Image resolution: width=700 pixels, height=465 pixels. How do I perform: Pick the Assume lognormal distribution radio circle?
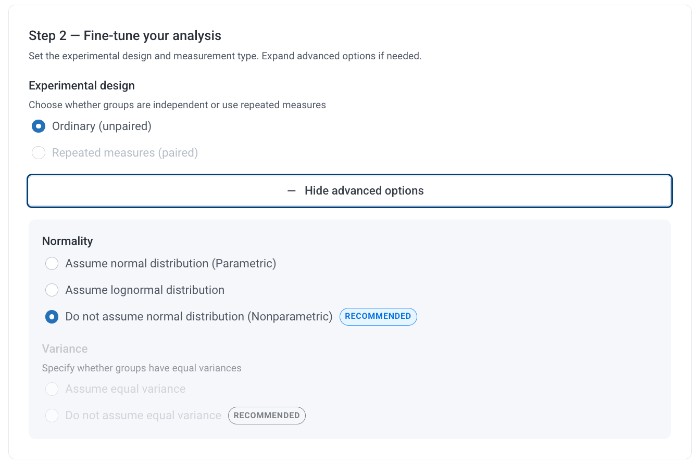[x=52, y=290]
